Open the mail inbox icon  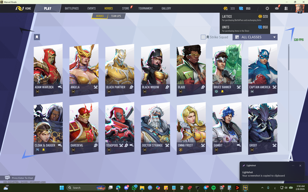[x=277, y=8]
